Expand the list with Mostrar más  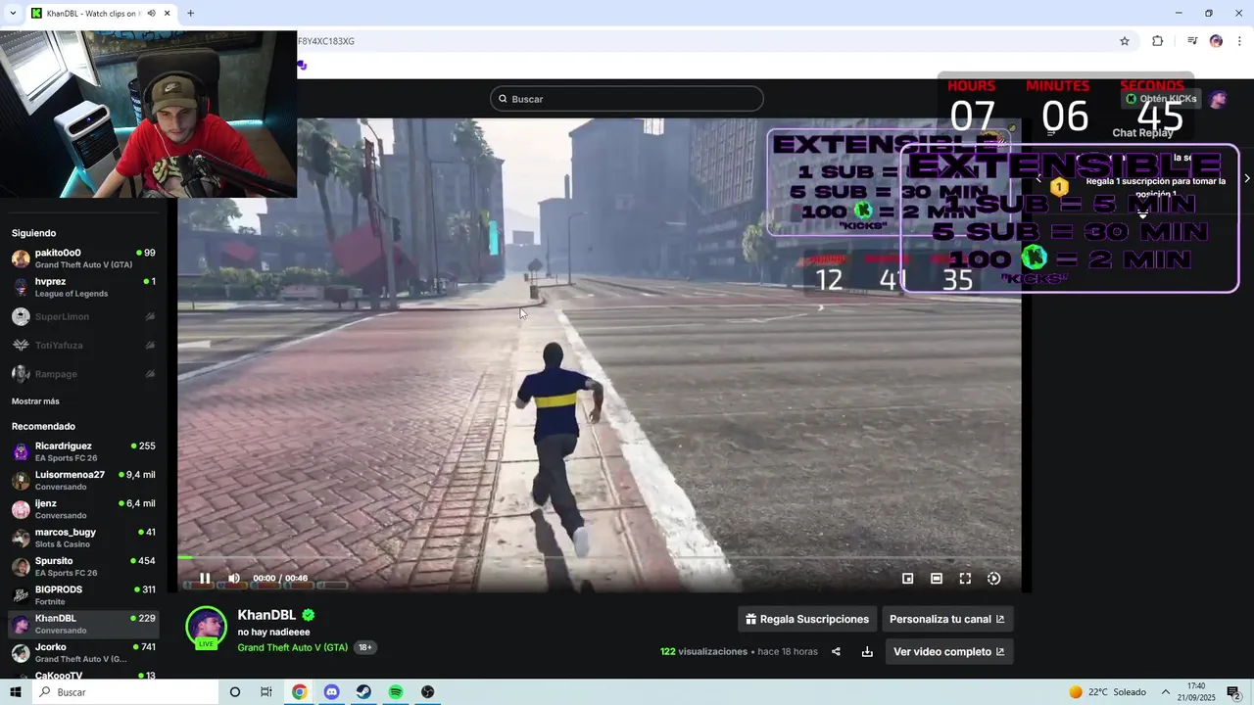tap(35, 401)
